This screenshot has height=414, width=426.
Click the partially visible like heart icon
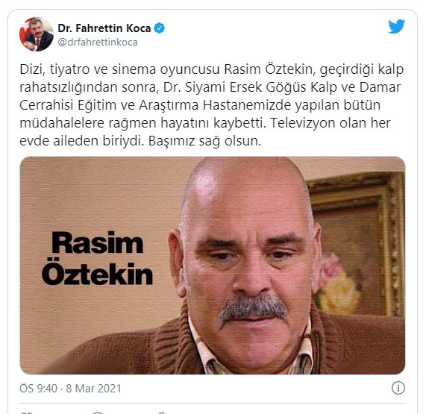tap(27, 413)
